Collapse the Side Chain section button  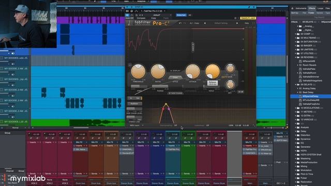click(x=176, y=93)
